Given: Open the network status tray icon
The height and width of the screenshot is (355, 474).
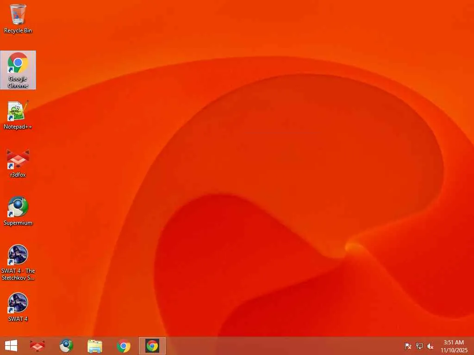Looking at the screenshot, I should [x=419, y=346].
